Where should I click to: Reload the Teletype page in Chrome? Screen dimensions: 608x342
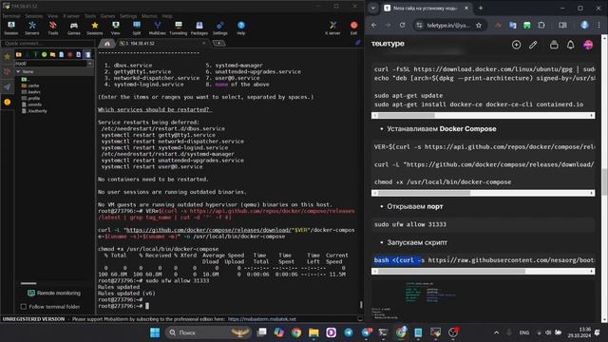tap(403, 26)
